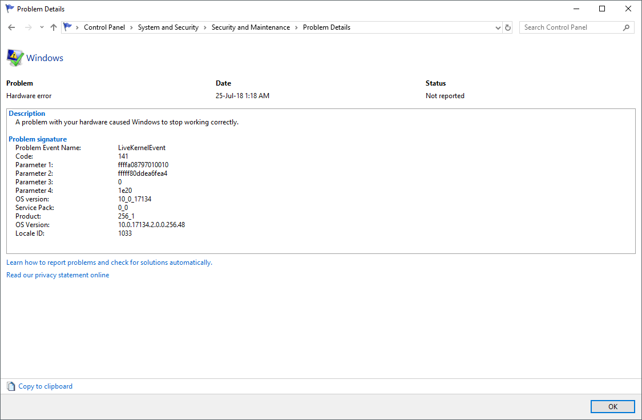Screen dimensions: 642x420
Task: Expand chevron after Security and Maintenance
Action: (x=296, y=27)
